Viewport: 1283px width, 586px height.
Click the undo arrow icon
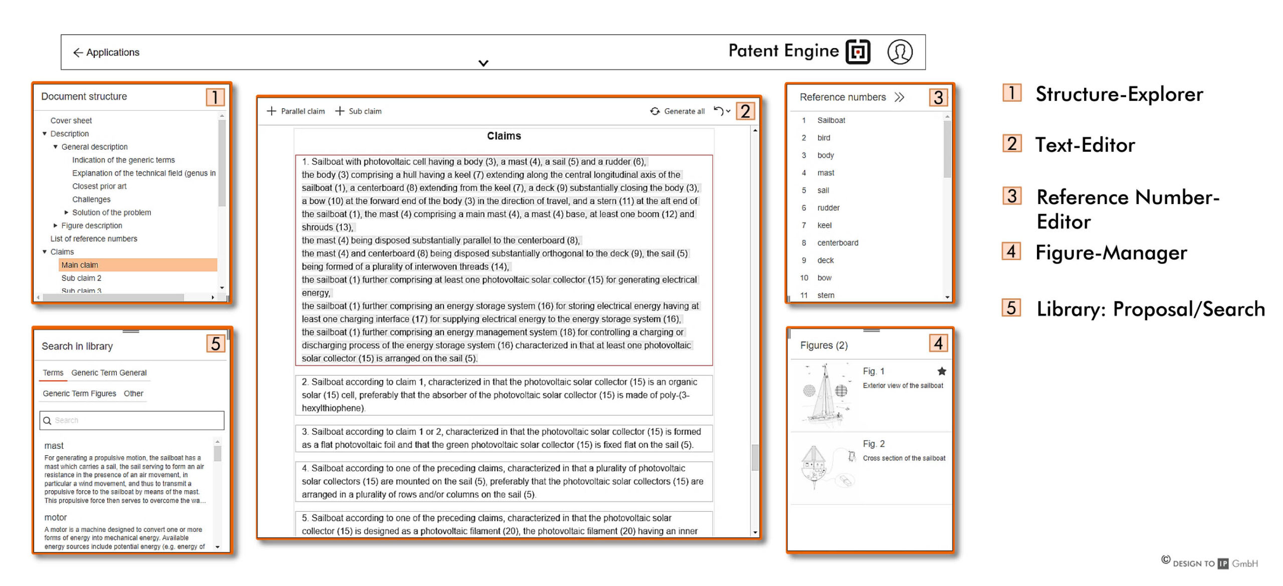pyautogui.click(x=718, y=111)
